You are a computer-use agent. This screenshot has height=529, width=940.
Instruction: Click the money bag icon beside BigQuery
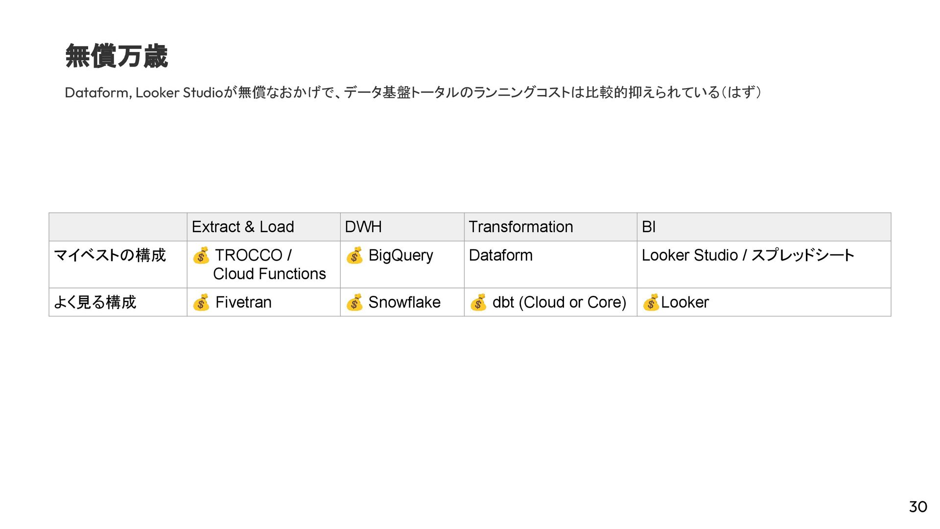click(x=354, y=255)
